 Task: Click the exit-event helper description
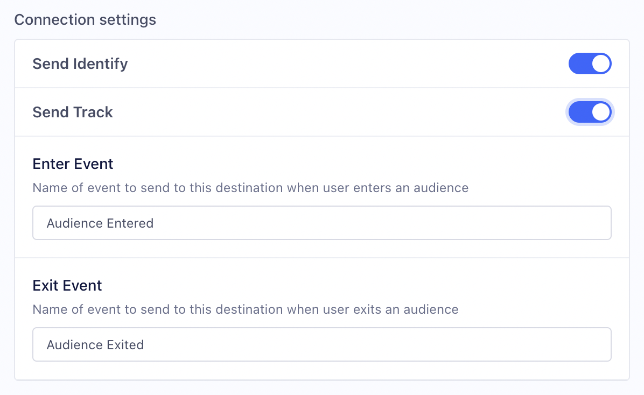245,309
